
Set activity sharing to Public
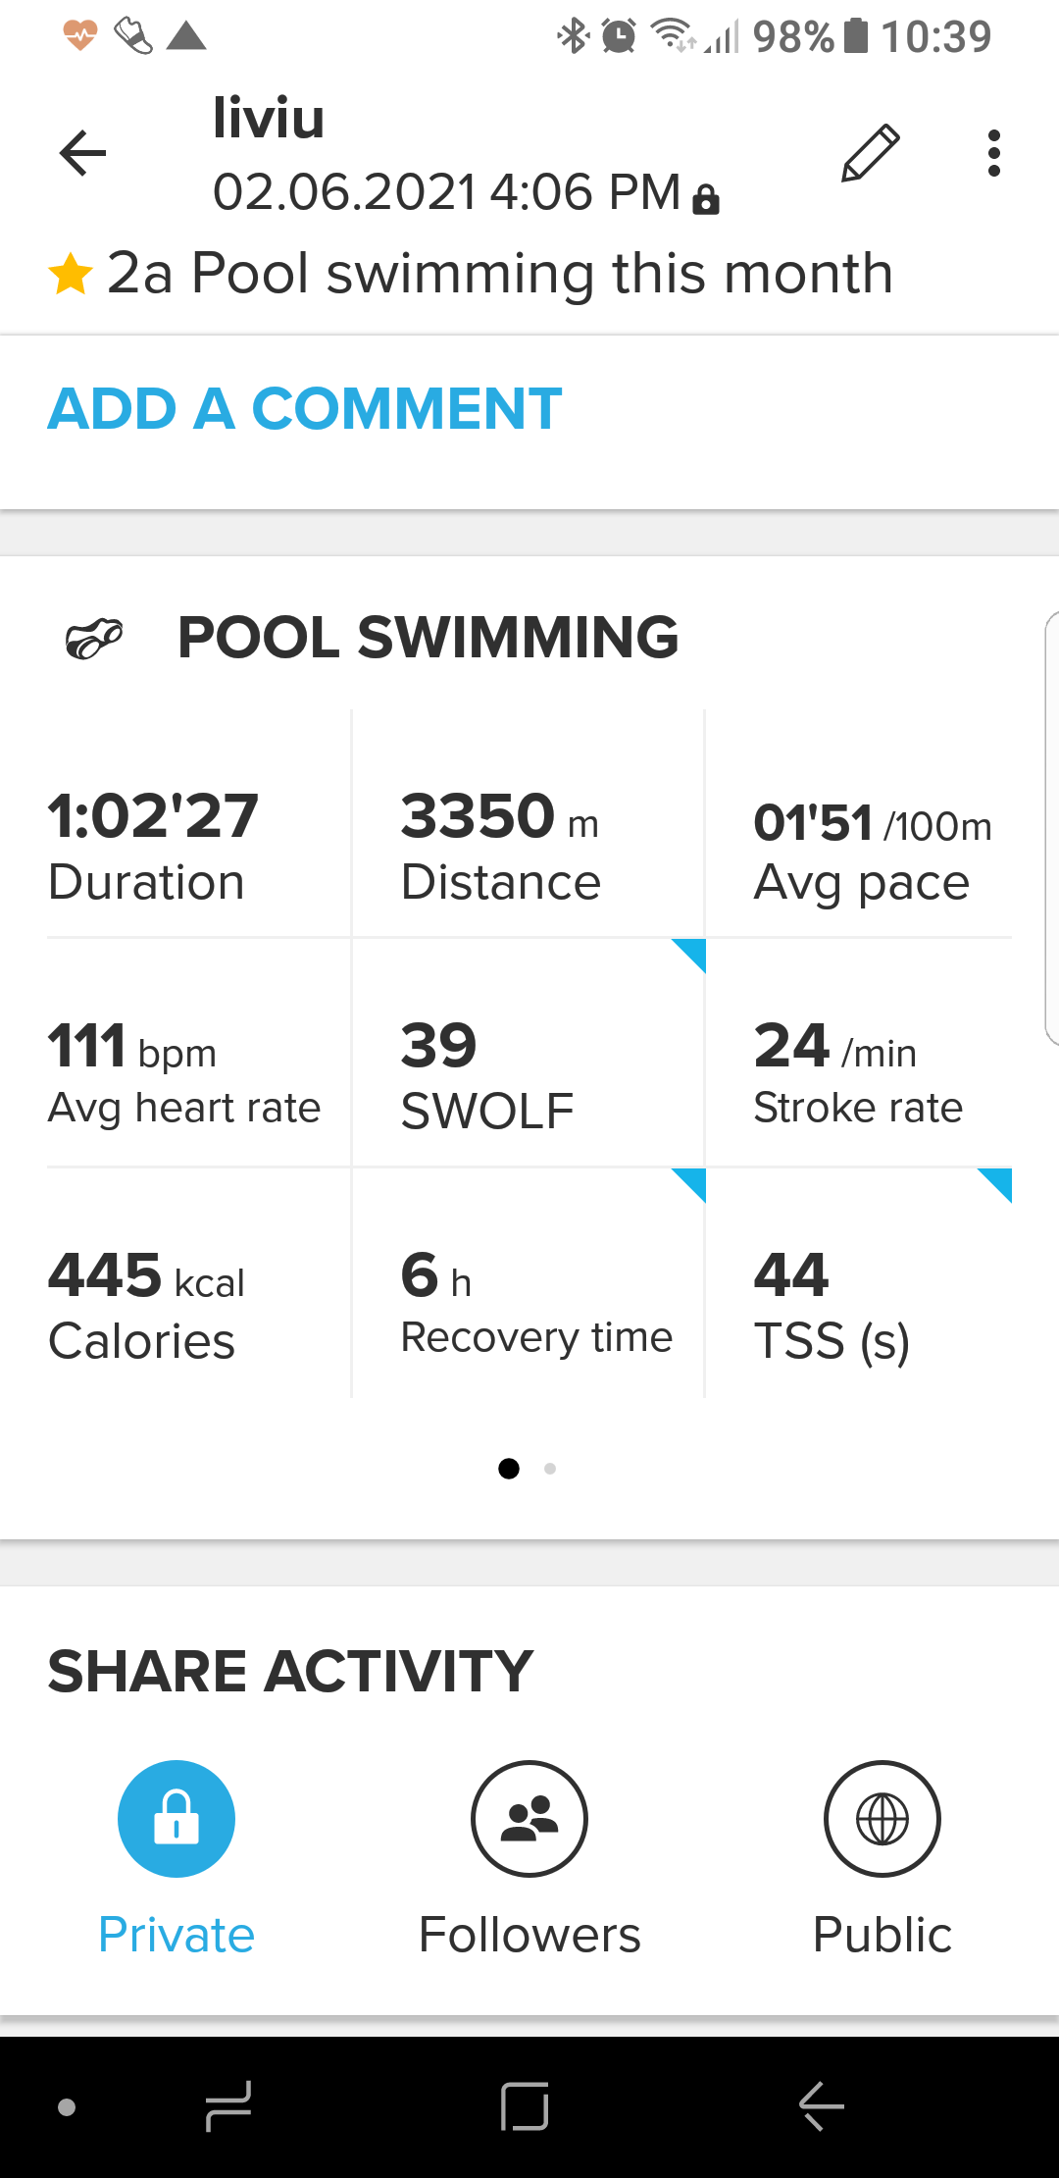882,1818
